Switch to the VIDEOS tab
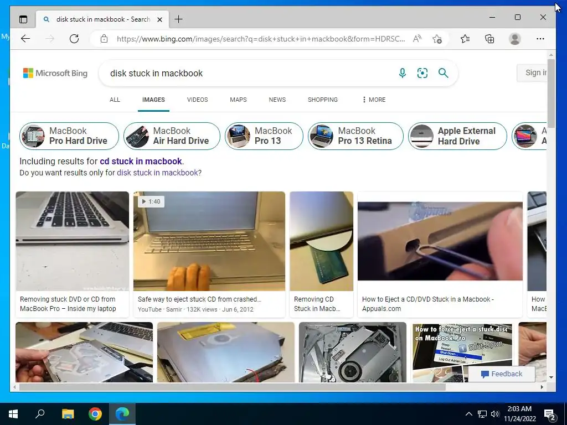This screenshot has height=425, width=567. coord(198,100)
